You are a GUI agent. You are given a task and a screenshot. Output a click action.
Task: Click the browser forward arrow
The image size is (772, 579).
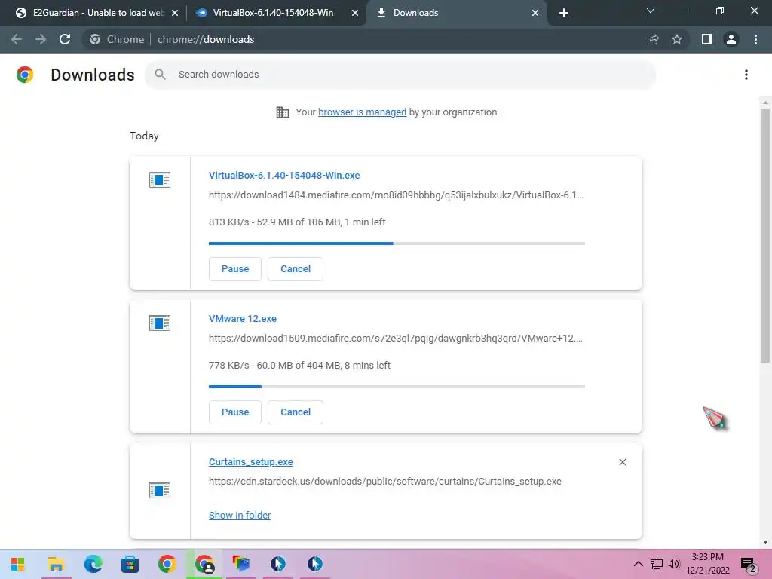point(41,39)
